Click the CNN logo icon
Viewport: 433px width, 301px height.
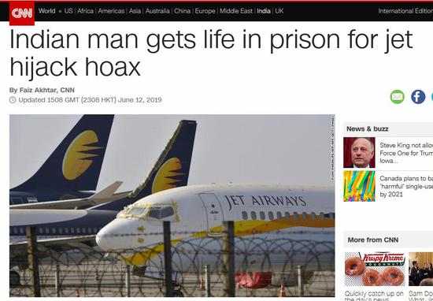tap(22, 13)
